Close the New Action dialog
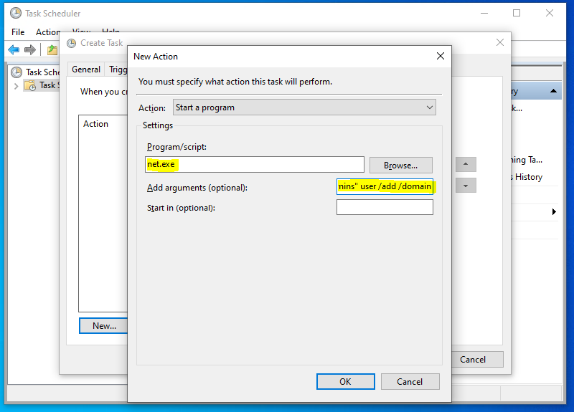This screenshot has height=412, width=574. [x=441, y=56]
